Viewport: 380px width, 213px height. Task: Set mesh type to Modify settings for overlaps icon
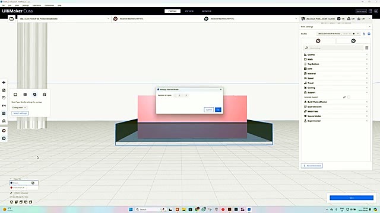click(34, 95)
